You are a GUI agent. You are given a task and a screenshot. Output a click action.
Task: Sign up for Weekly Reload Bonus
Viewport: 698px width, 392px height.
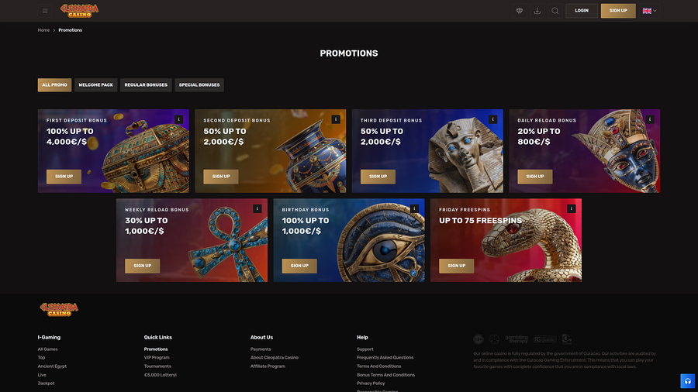143,266
